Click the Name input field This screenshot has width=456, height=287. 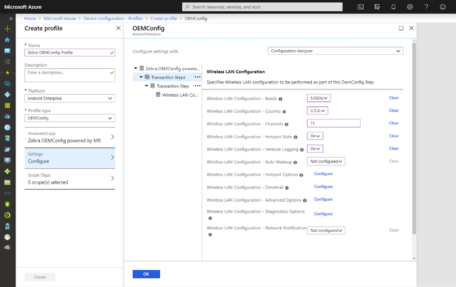[70, 52]
